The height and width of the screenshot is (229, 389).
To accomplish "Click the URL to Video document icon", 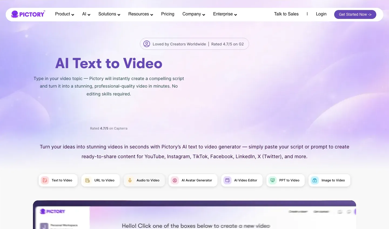I will [88, 180].
